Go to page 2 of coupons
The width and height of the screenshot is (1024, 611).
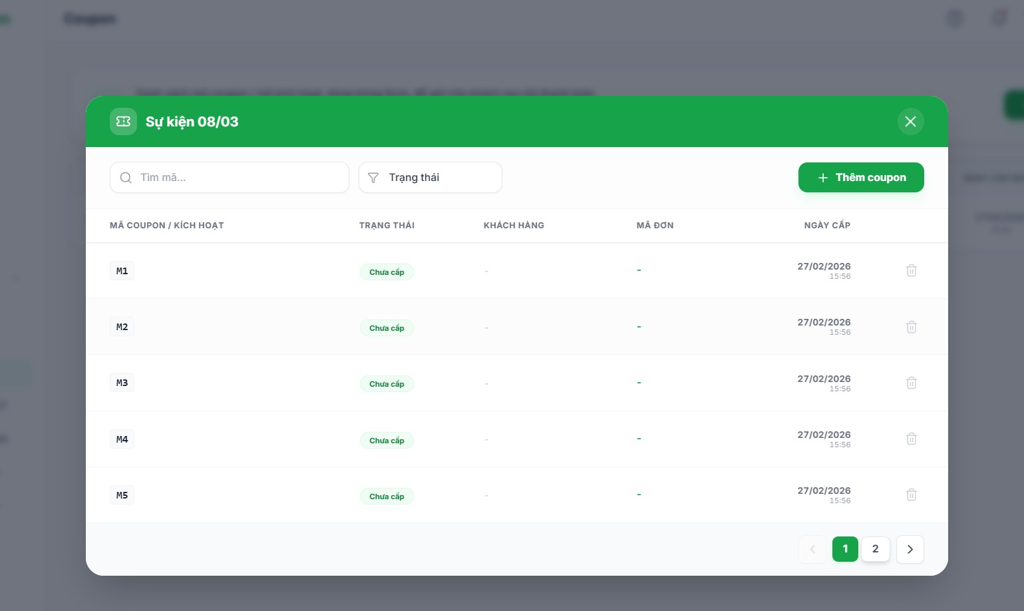[x=875, y=549]
